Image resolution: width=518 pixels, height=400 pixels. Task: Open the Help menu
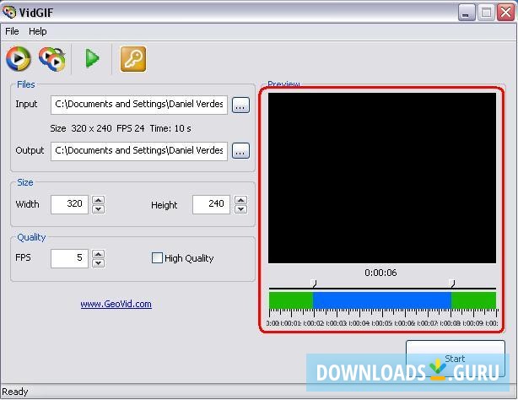pyautogui.click(x=38, y=31)
